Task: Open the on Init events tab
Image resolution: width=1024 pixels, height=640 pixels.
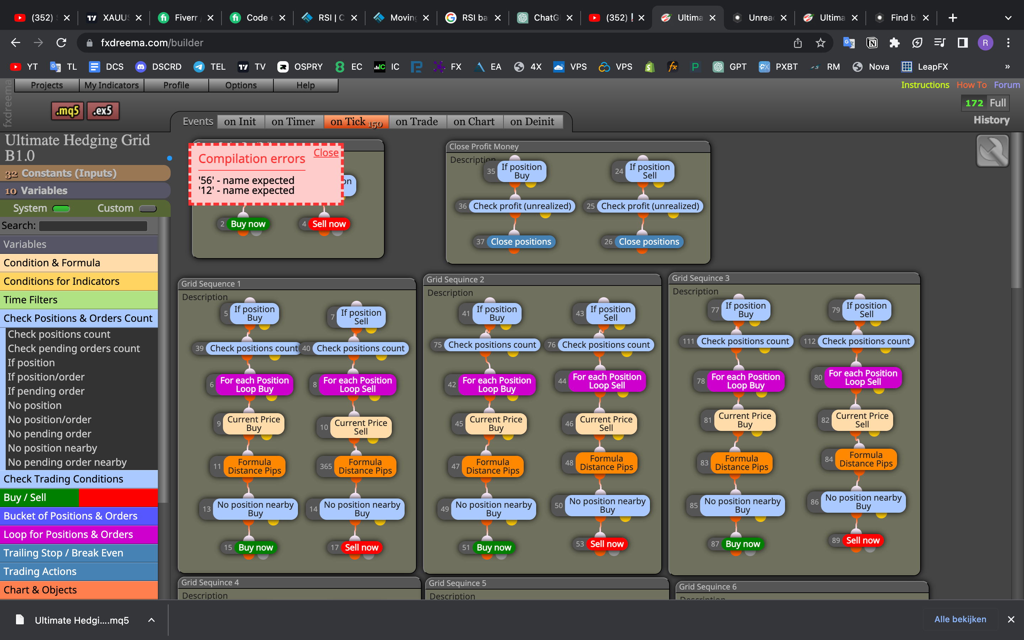Action: pos(240,122)
